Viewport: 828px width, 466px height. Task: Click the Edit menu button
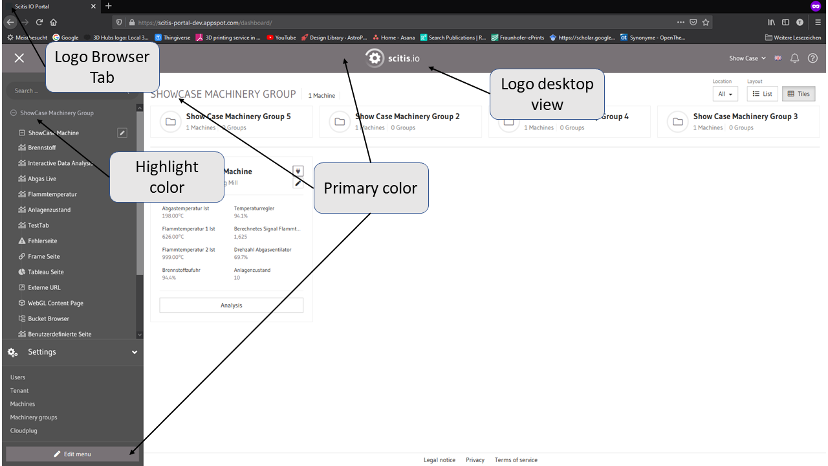coord(72,454)
